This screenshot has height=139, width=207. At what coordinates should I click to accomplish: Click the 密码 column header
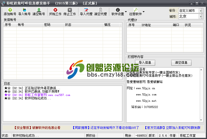(x=53, y=25)
